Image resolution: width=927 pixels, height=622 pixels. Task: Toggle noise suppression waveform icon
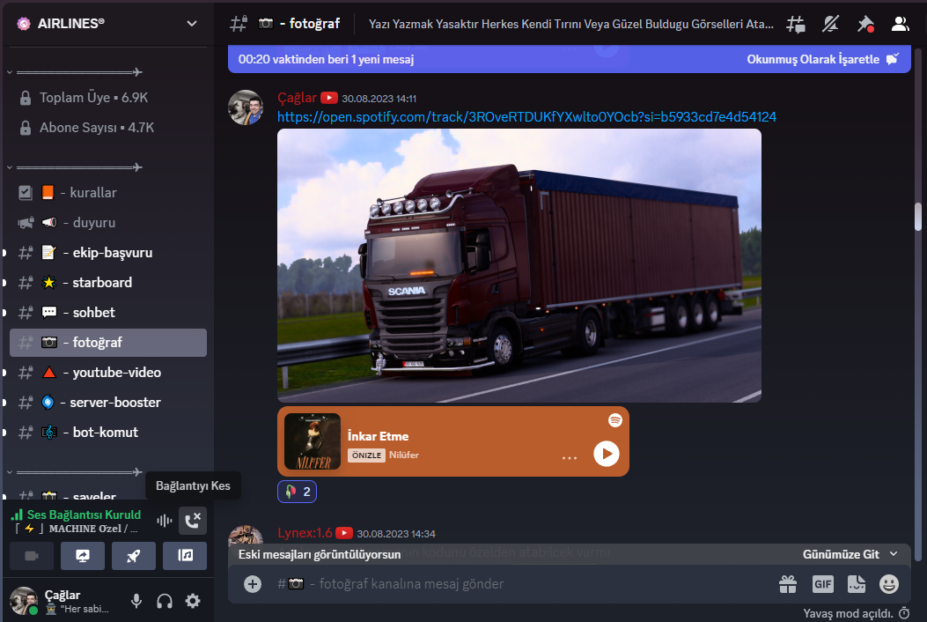(x=164, y=521)
